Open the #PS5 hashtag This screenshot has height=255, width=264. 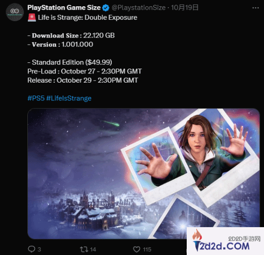(x=36, y=98)
